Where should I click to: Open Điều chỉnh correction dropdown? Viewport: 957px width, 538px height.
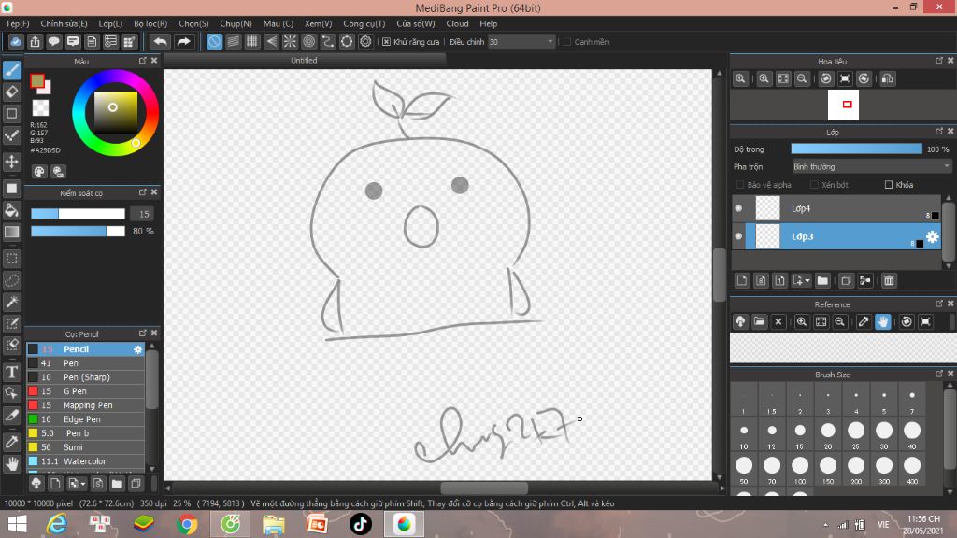click(x=521, y=41)
